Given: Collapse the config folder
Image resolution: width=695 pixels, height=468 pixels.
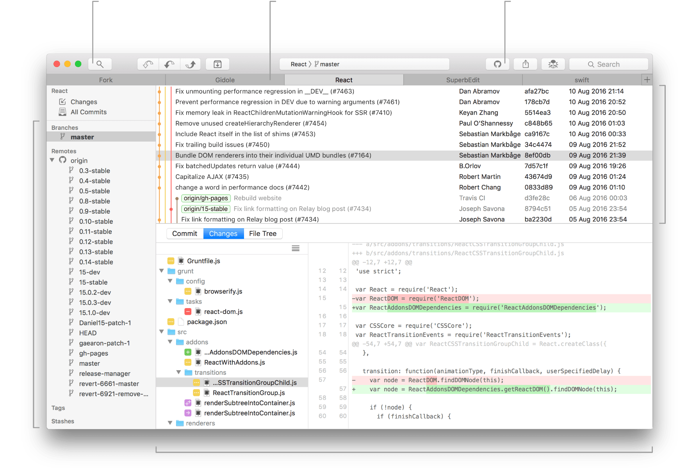Looking at the screenshot, I should tap(170, 281).
